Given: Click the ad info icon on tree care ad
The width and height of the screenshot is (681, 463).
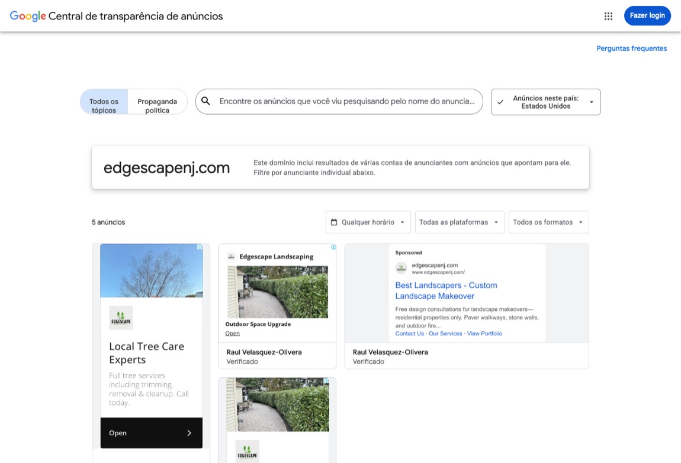Looking at the screenshot, I should tap(200, 247).
